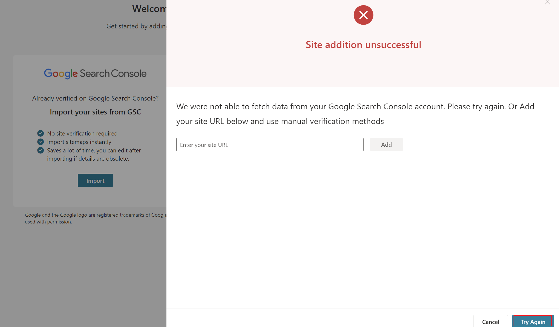Click the red error circle icon
The width and height of the screenshot is (559, 327).
(363, 15)
